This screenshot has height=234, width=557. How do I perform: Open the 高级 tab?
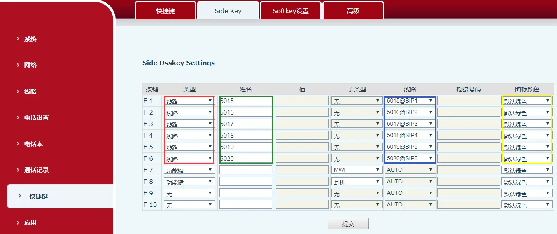coord(353,11)
